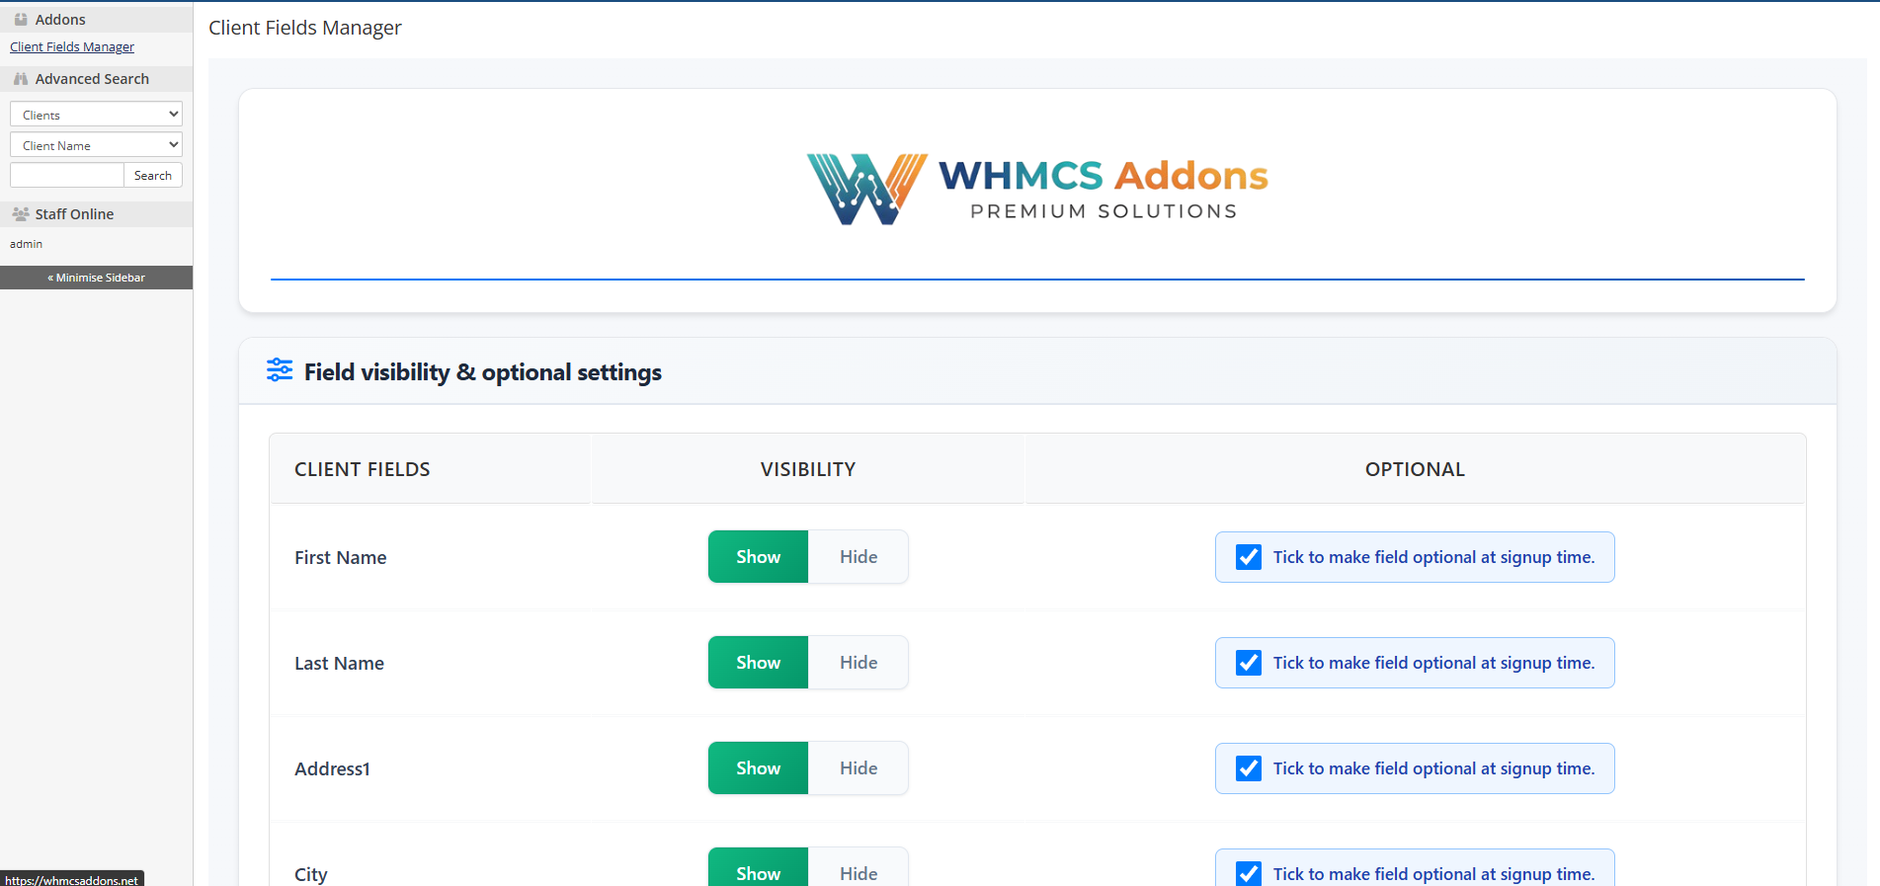The image size is (1880, 886).
Task: Open the Clients search type dropdown
Action: 96,115
